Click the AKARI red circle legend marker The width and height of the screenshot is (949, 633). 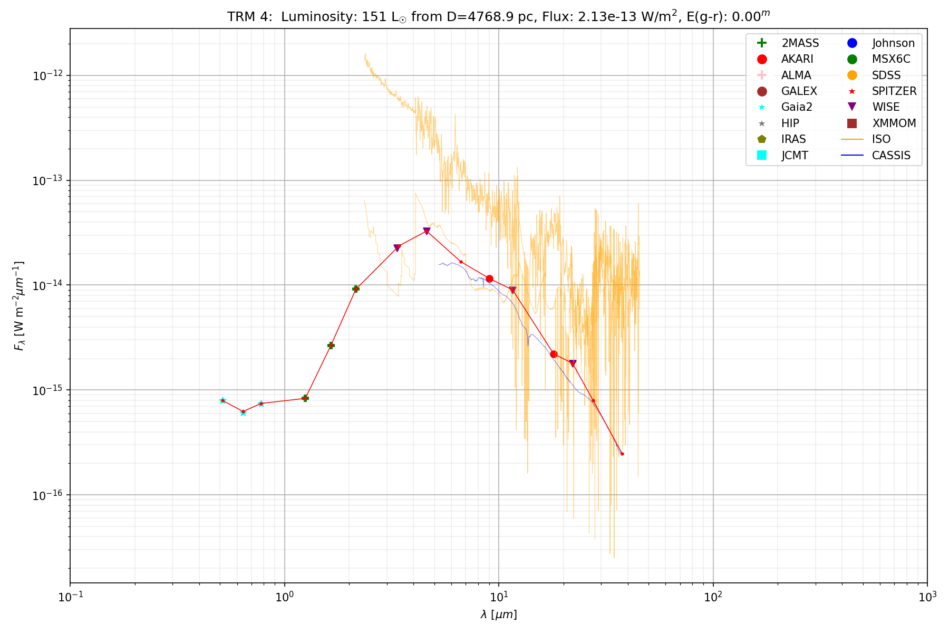tap(761, 59)
